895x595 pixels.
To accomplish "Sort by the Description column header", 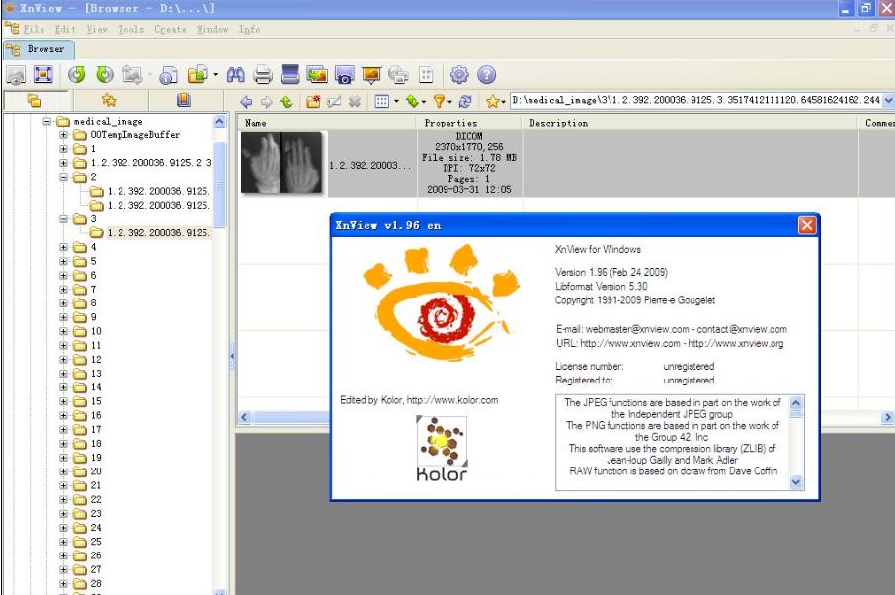I will point(691,123).
